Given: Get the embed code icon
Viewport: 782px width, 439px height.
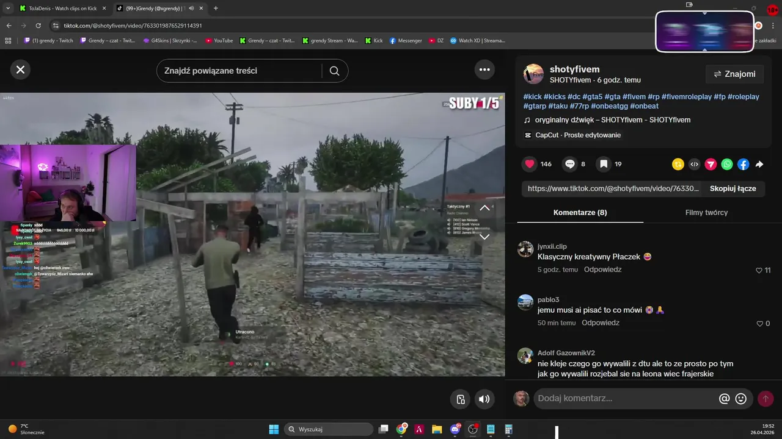Looking at the screenshot, I should pyautogui.click(x=694, y=164).
